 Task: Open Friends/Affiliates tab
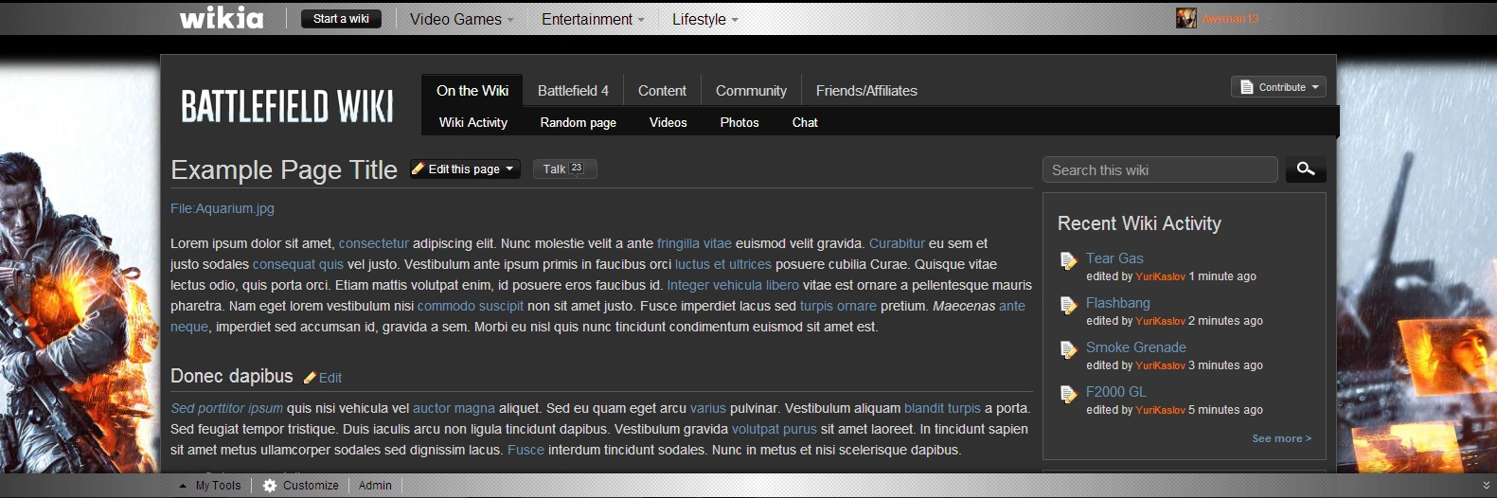pyautogui.click(x=866, y=91)
